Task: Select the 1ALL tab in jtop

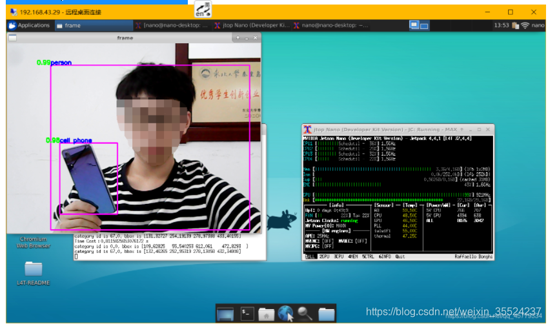Action: (310, 256)
